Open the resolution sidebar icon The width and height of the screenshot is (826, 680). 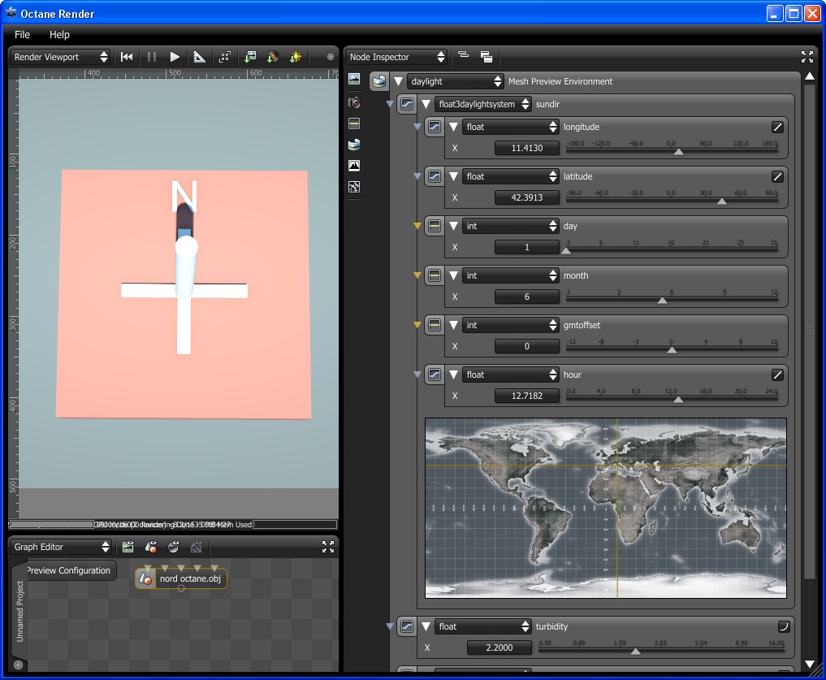354,123
